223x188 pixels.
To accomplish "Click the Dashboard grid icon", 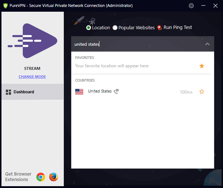I will (8, 92).
